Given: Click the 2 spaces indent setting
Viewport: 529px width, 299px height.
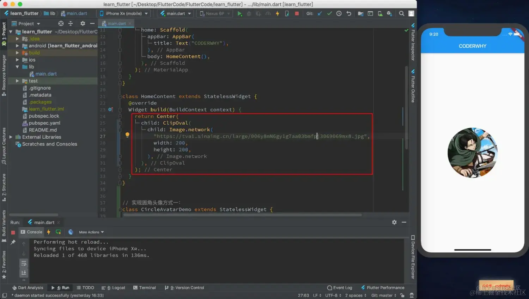Looking at the screenshot, I should (x=356, y=295).
